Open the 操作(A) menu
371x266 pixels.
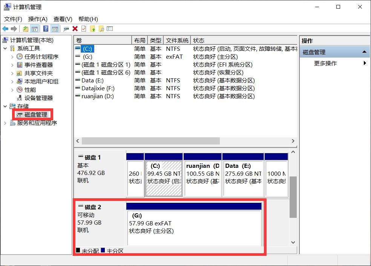pyautogui.click(x=38, y=19)
